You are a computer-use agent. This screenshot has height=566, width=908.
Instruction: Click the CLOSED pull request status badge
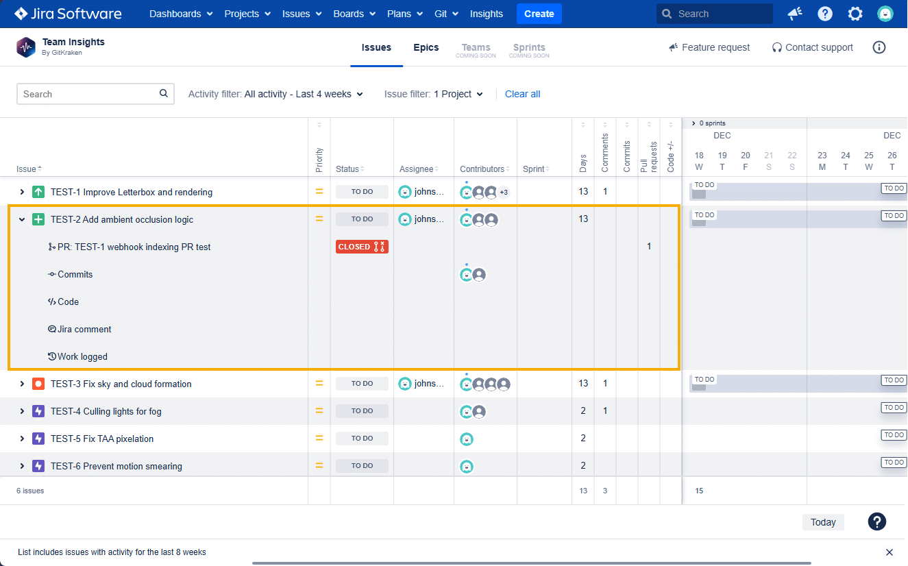(362, 247)
